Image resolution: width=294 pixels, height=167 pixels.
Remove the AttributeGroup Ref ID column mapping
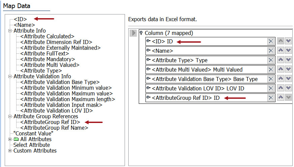[x=270, y=98]
